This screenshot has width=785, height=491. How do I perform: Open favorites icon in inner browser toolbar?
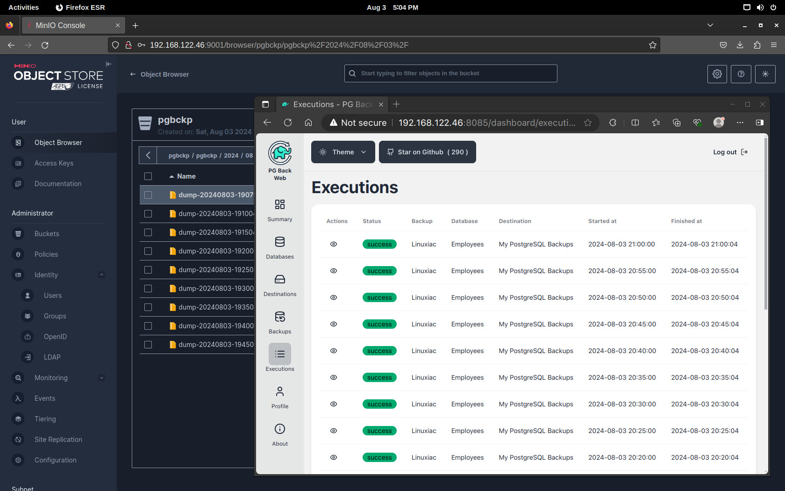pos(656,123)
